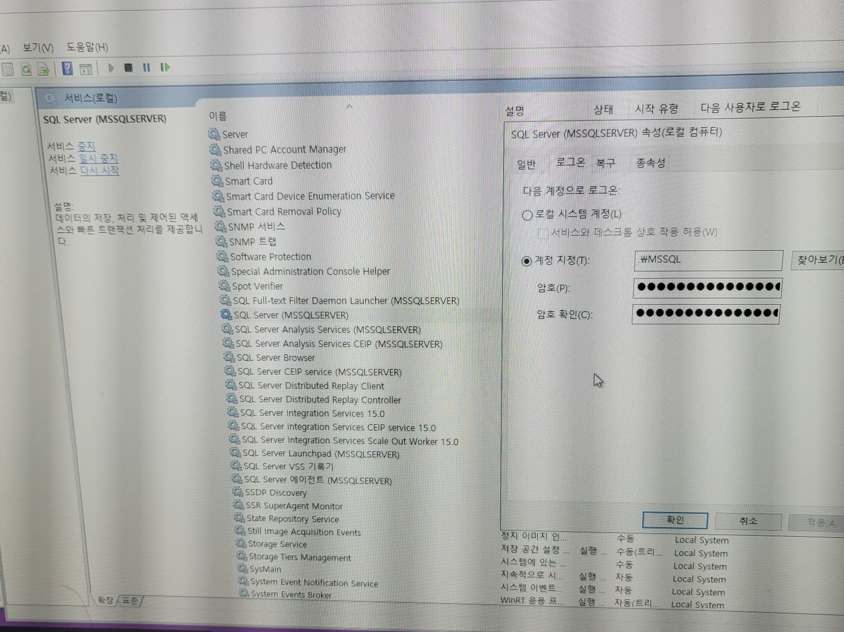Click the gear icon of SSDP Discovery

238,492
